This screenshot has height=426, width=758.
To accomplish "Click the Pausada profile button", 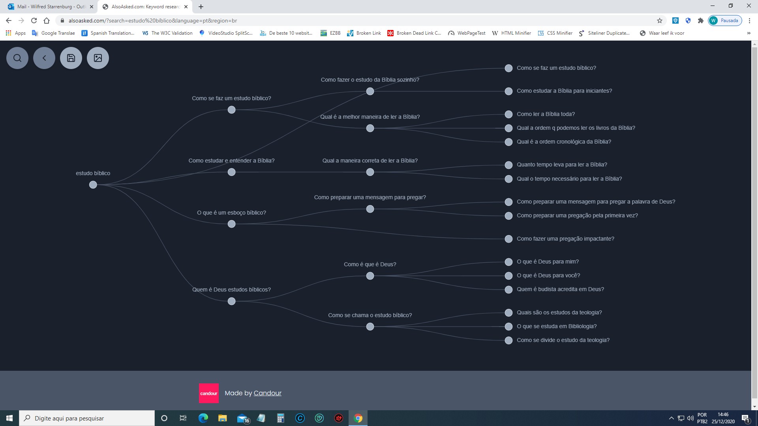I will [725, 21].
